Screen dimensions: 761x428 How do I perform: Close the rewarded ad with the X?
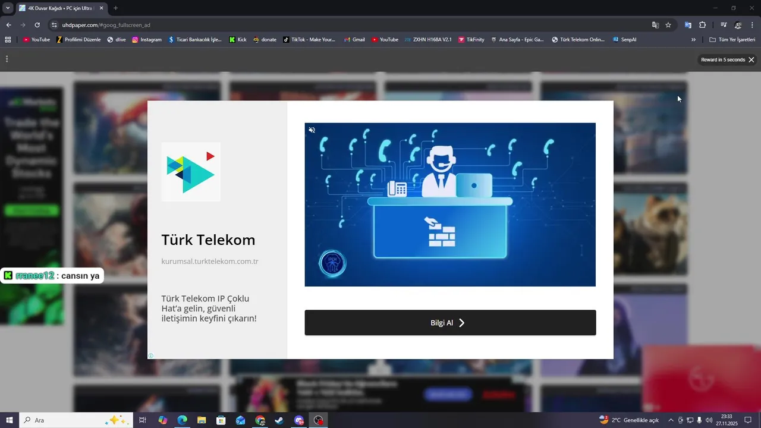(751, 60)
